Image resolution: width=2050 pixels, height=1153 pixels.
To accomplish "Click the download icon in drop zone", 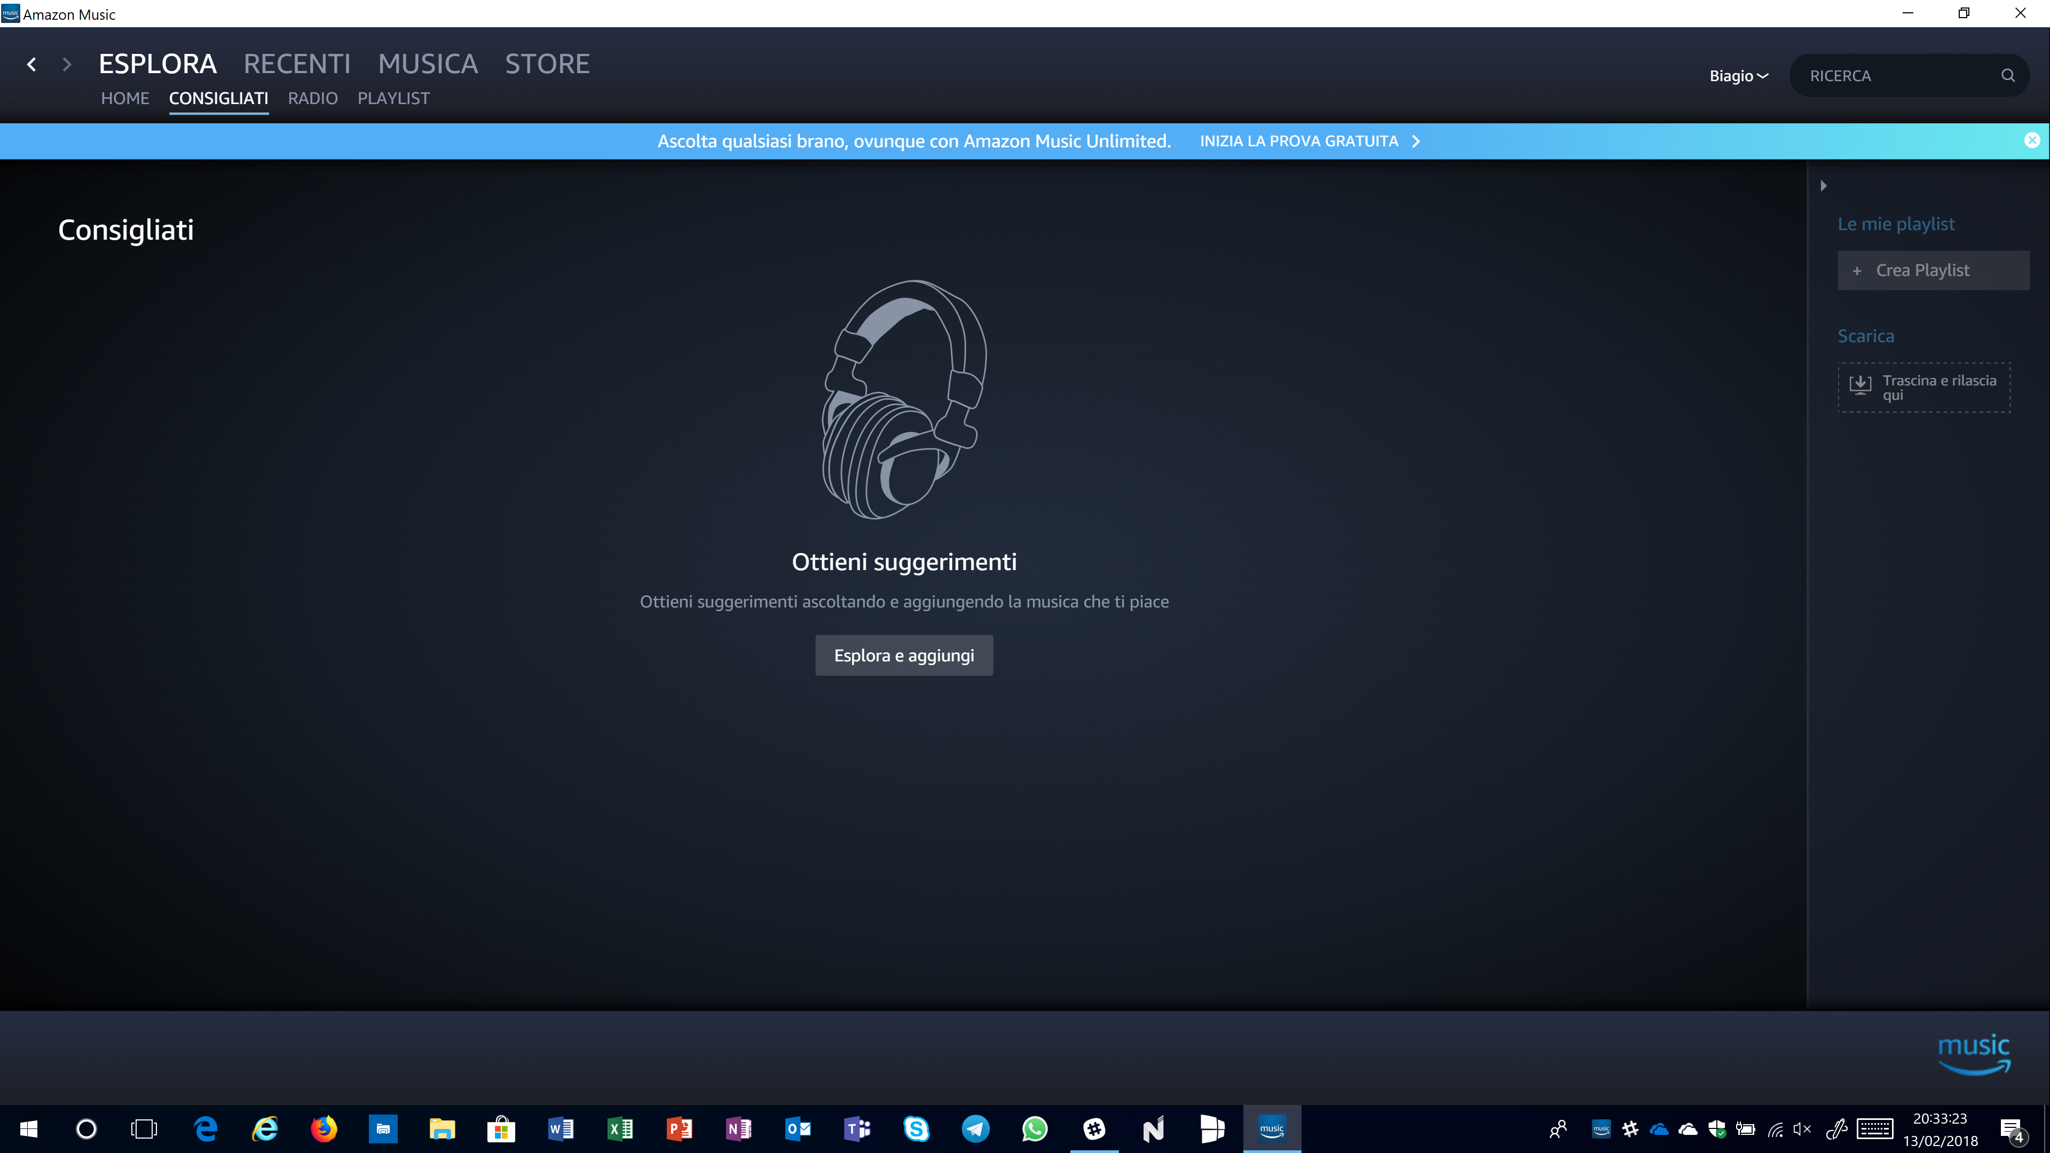I will tap(1860, 386).
